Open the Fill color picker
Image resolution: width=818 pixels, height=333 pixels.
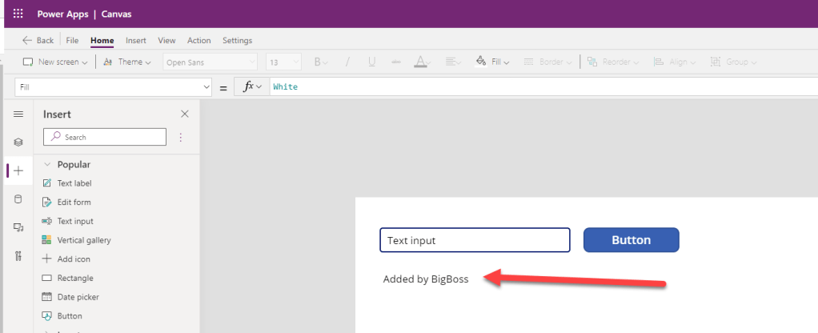tap(492, 62)
